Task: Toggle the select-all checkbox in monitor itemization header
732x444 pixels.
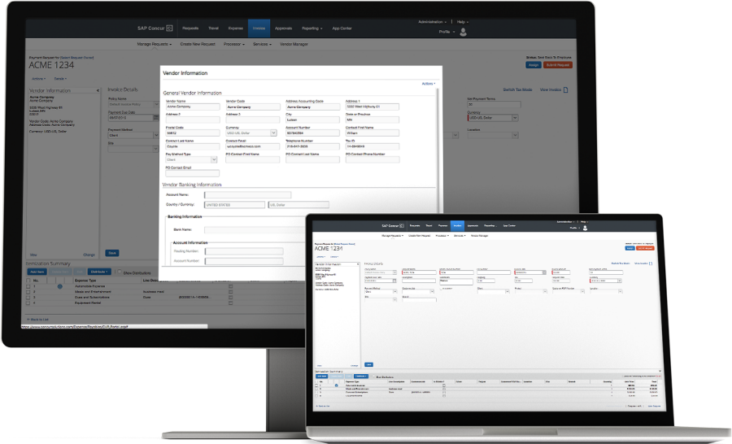Action: (x=28, y=281)
